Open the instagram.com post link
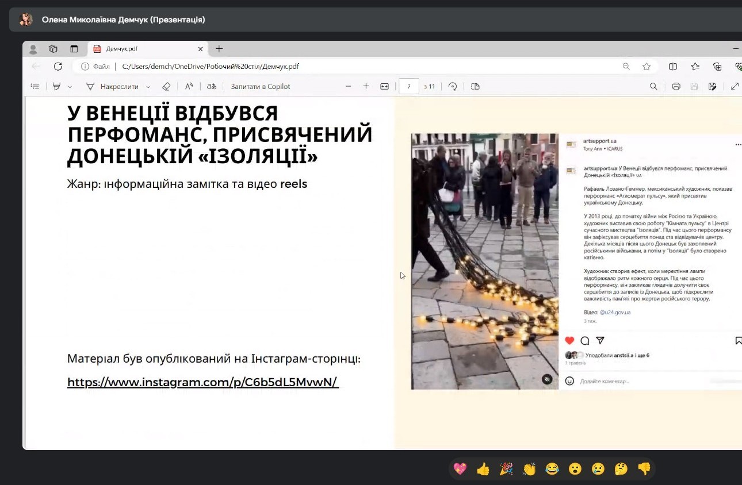742x485 pixels. (202, 382)
